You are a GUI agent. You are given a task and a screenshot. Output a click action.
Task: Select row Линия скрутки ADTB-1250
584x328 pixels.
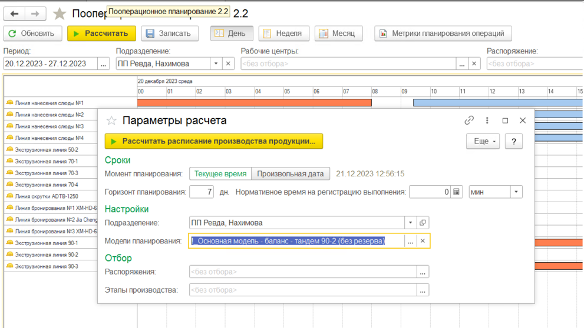tap(51, 196)
